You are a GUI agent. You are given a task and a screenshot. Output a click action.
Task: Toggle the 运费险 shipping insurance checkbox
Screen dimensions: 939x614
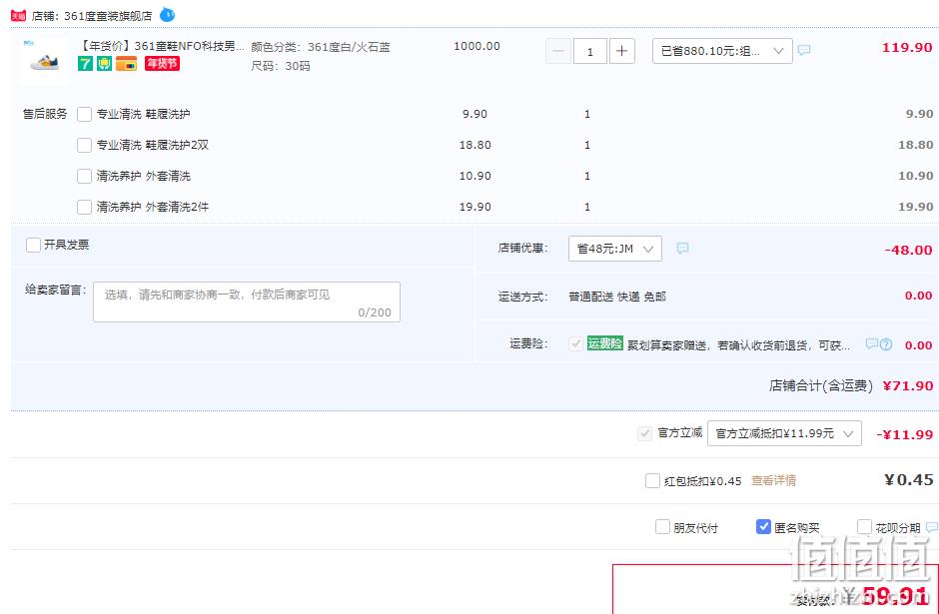[x=575, y=344]
